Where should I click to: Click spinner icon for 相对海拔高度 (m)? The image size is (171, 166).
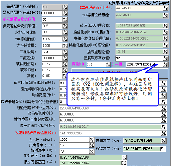[x=124, y=163]
